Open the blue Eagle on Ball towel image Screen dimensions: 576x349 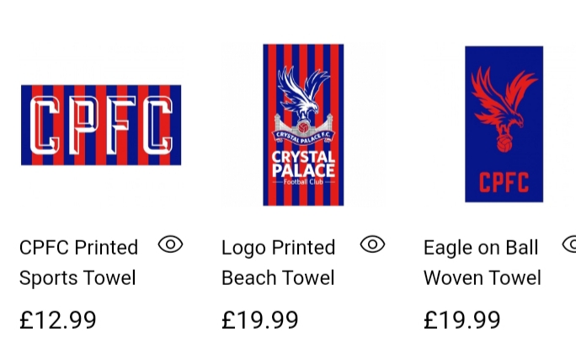pos(504,124)
